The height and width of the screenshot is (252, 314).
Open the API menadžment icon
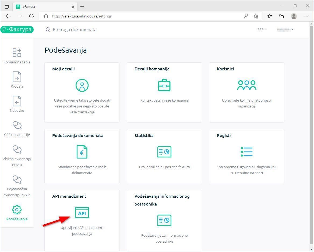click(82, 213)
